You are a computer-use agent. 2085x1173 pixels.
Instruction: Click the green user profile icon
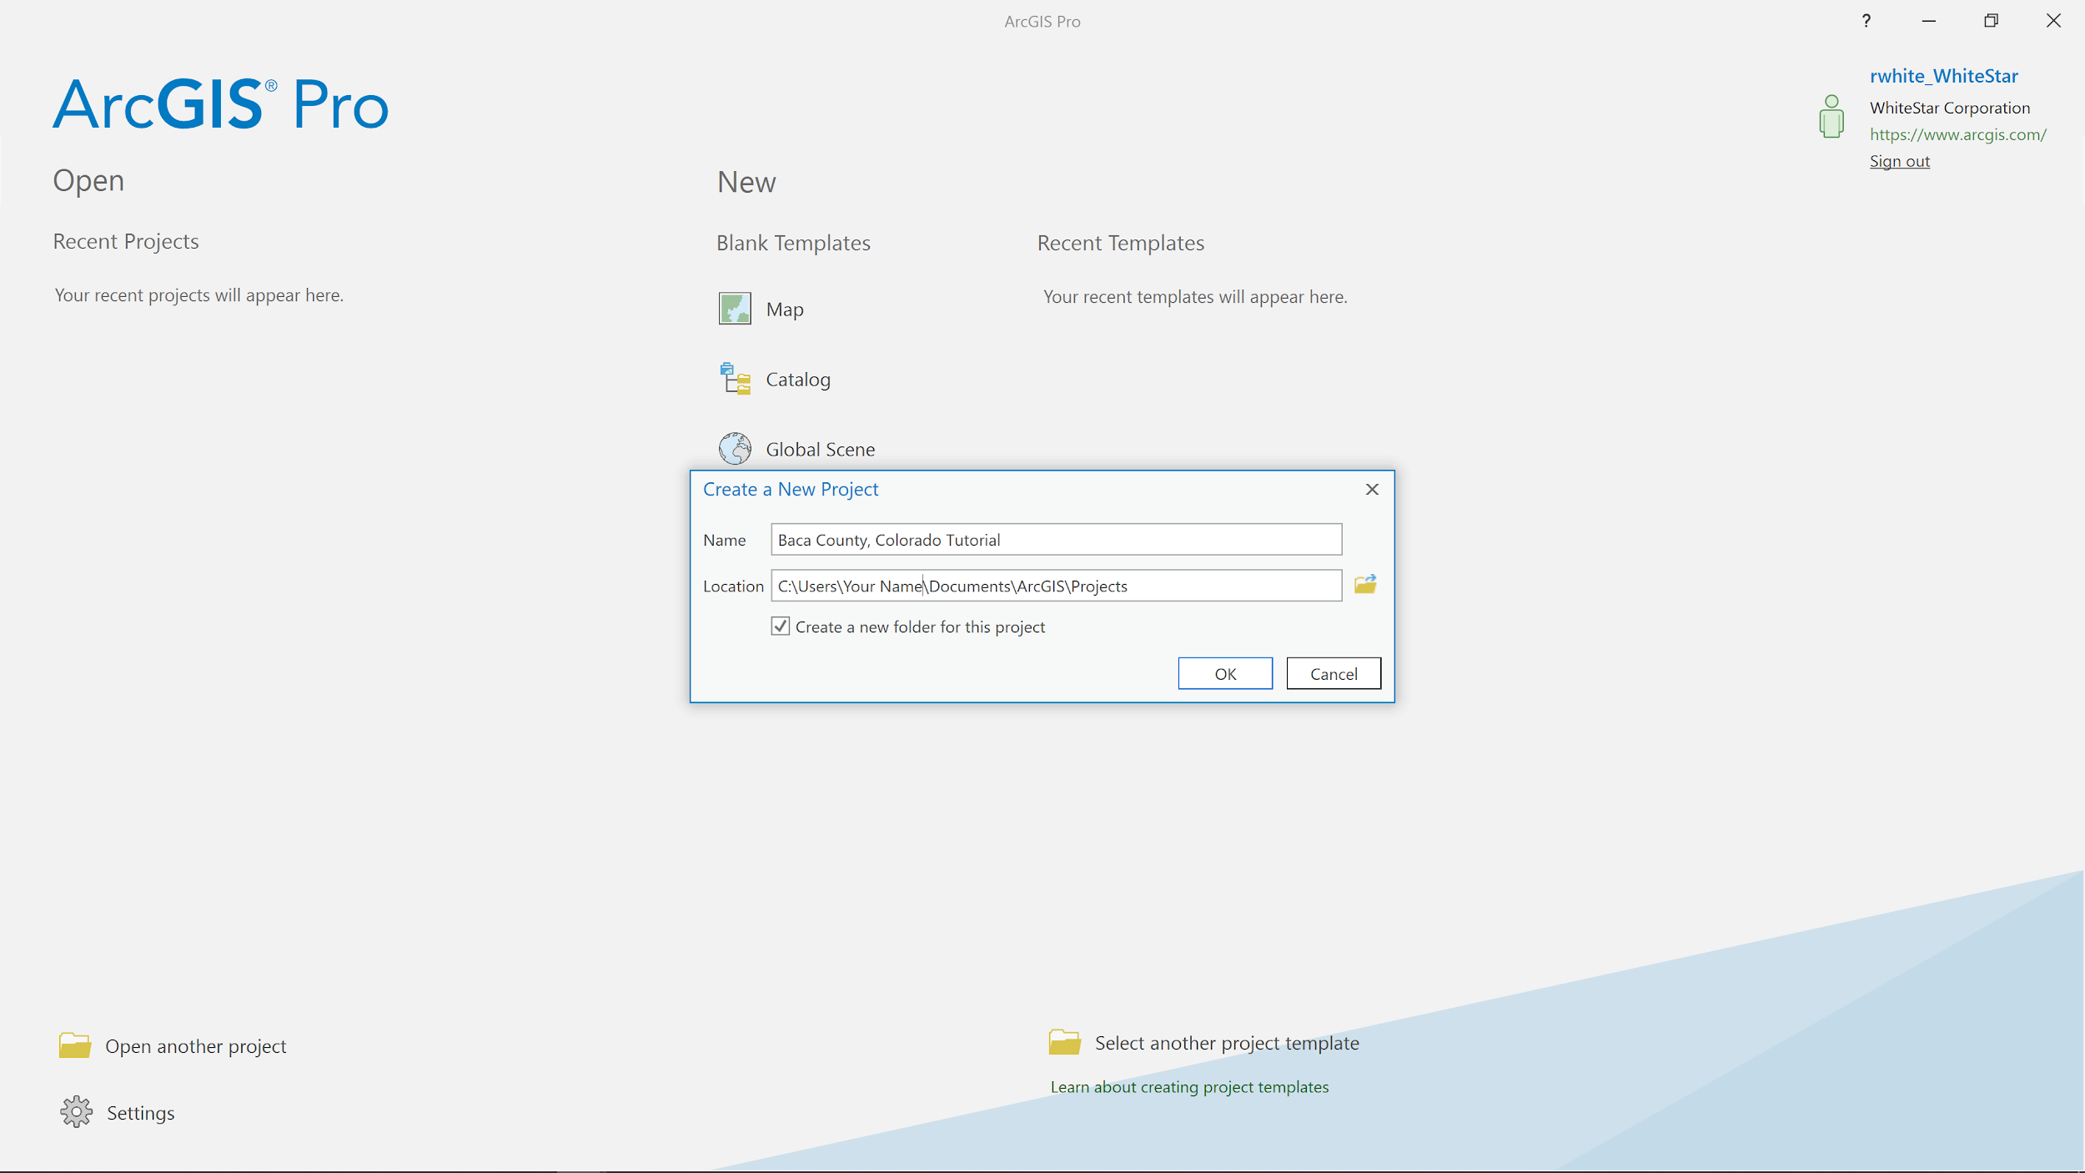click(1831, 117)
